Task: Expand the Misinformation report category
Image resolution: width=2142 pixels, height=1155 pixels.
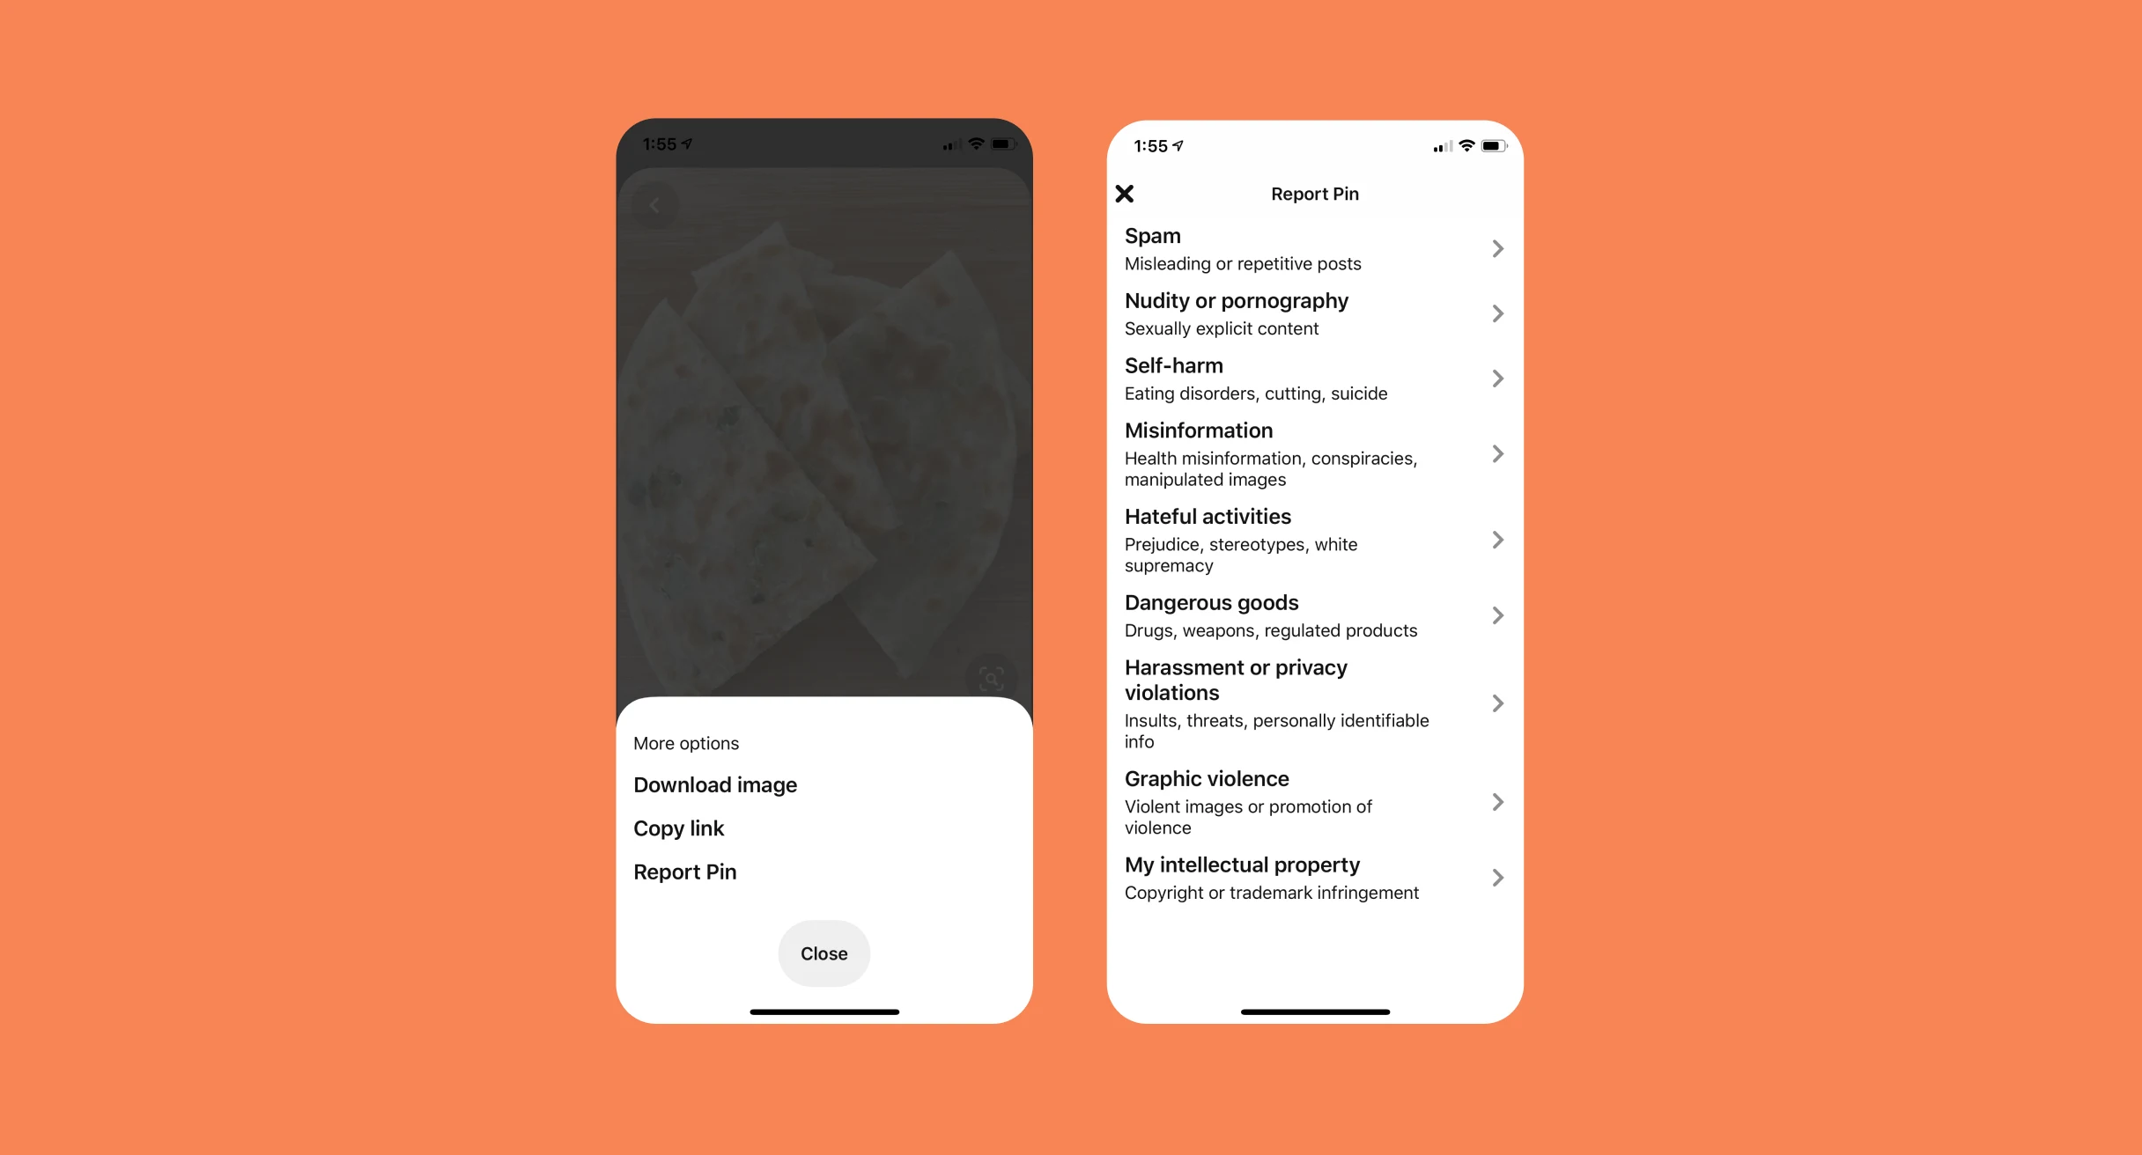Action: (x=1499, y=452)
